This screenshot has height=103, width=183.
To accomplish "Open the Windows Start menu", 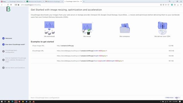I will point(2,102).
